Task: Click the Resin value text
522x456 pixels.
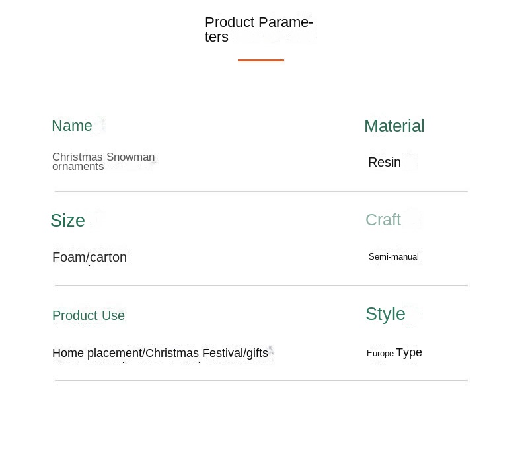Action: (x=385, y=162)
